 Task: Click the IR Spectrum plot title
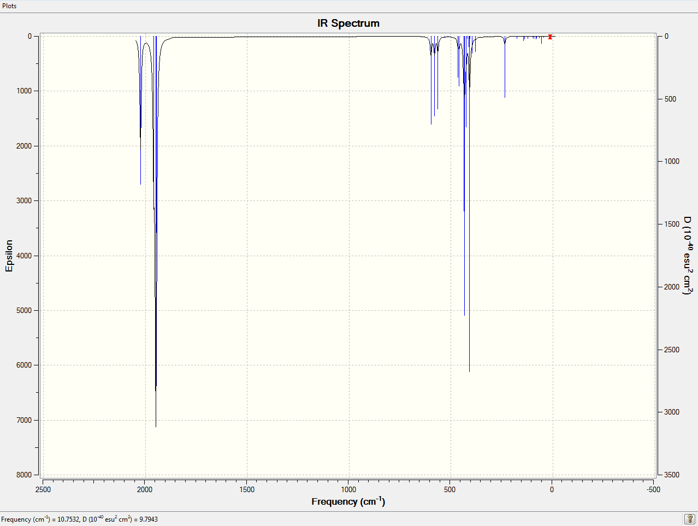(x=348, y=23)
